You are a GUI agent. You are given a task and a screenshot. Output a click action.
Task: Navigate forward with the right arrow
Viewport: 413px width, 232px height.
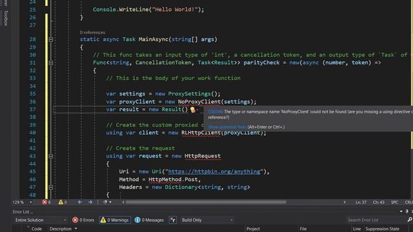[x=90, y=202]
